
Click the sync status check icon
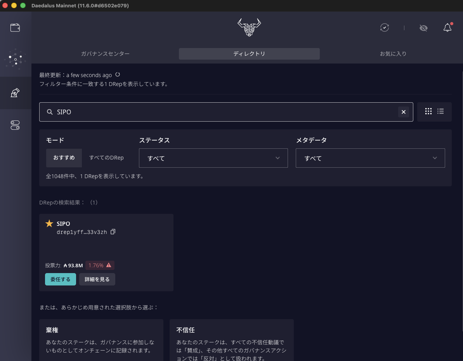click(385, 28)
